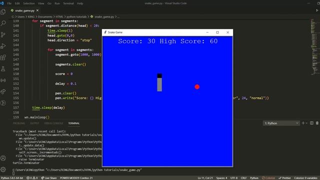
Task: Switch to the Terminal panel tab
Action: click(x=74, y=123)
